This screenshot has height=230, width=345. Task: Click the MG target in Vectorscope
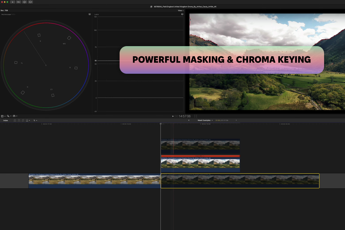click(x=69, y=38)
